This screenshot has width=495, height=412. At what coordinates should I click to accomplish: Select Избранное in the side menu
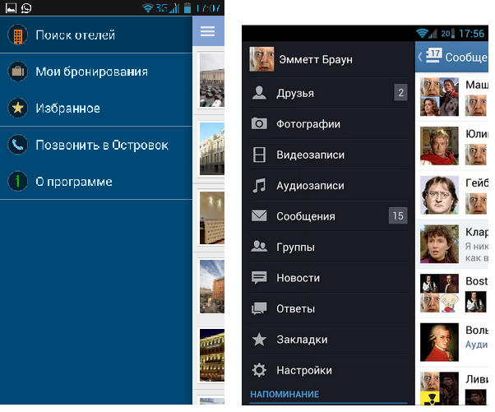point(96,108)
